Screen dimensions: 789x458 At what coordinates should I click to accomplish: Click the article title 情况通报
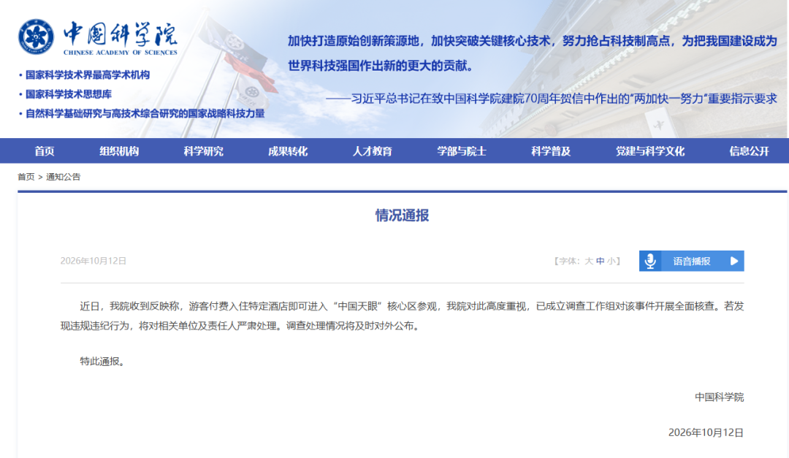click(402, 215)
